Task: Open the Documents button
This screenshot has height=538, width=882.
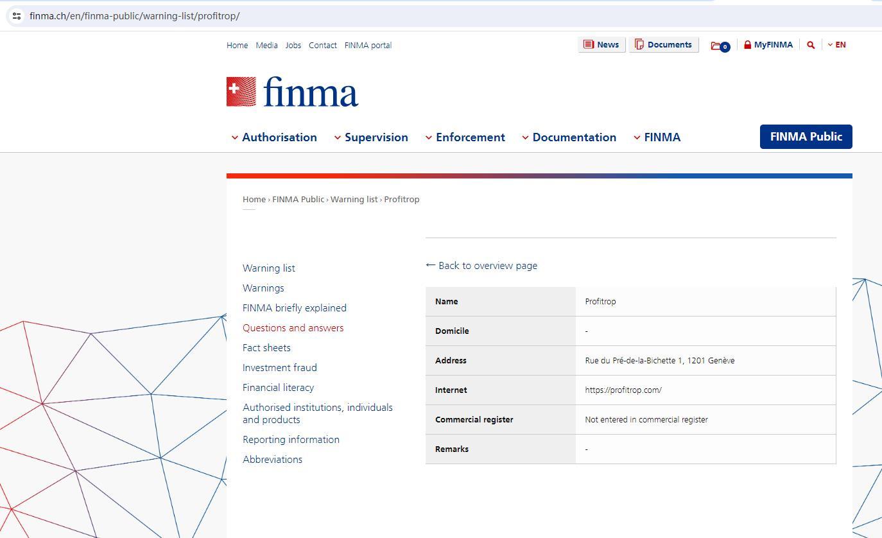Action: click(x=663, y=45)
